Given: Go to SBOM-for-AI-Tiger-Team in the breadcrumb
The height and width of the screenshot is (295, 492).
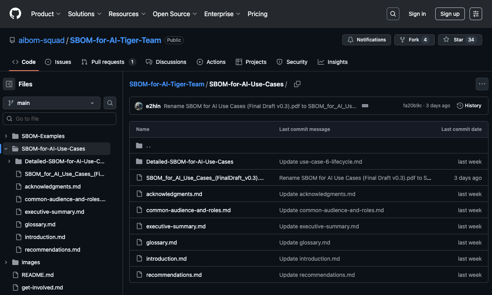Looking at the screenshot, I should [167, 84].
